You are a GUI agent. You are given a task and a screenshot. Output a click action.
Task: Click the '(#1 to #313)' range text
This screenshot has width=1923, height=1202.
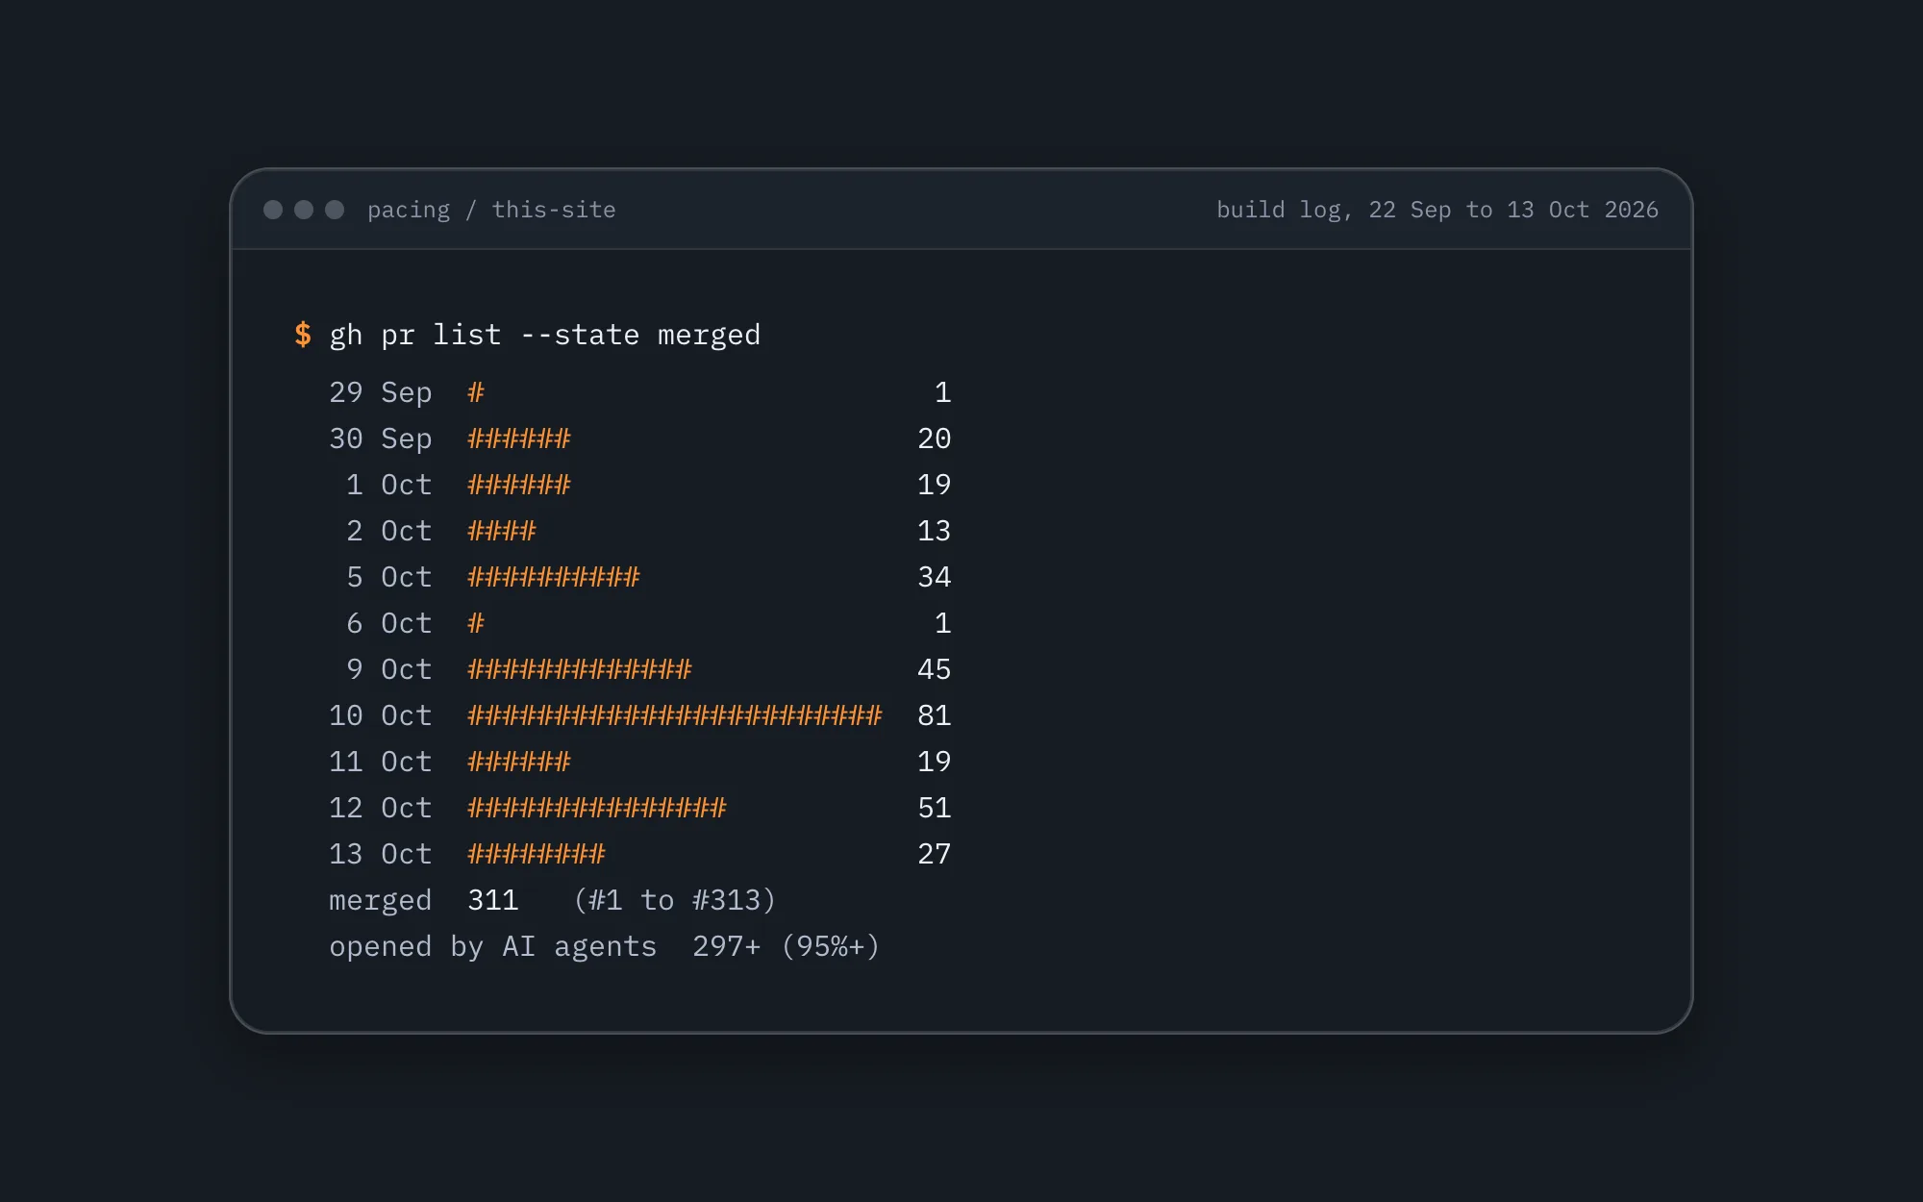674,900
